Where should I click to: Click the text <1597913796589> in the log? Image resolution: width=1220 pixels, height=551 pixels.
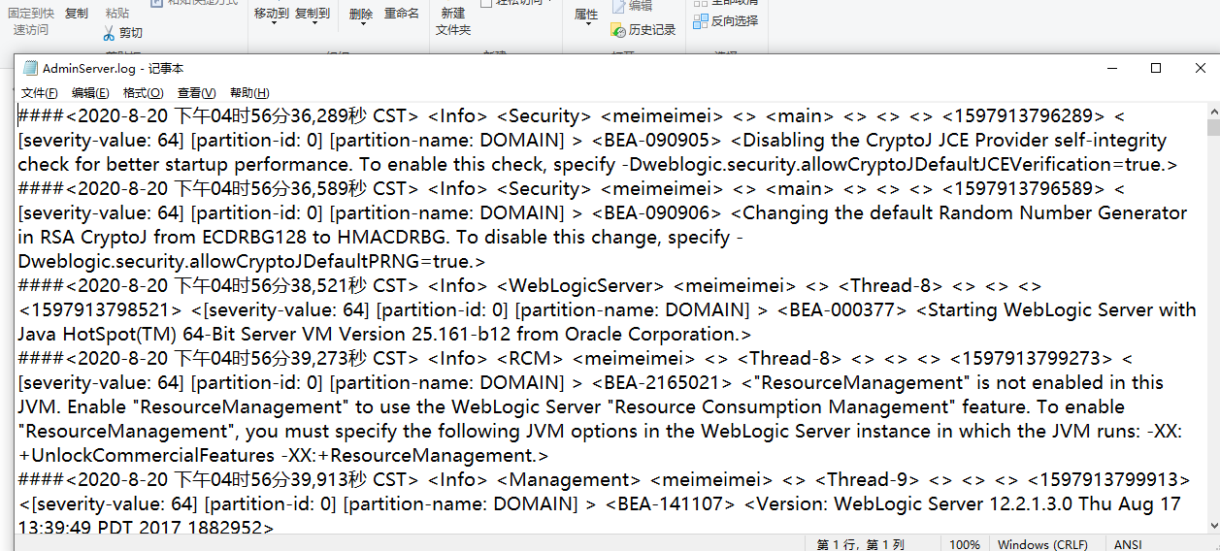[x=1025, y=188]
